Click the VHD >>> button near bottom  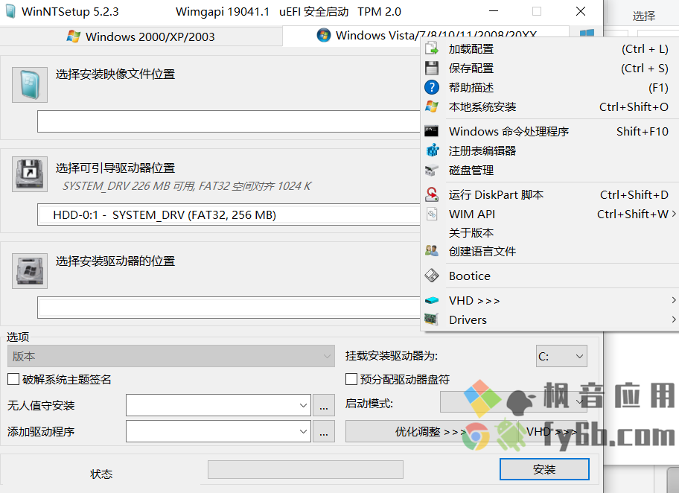point(552,431)
